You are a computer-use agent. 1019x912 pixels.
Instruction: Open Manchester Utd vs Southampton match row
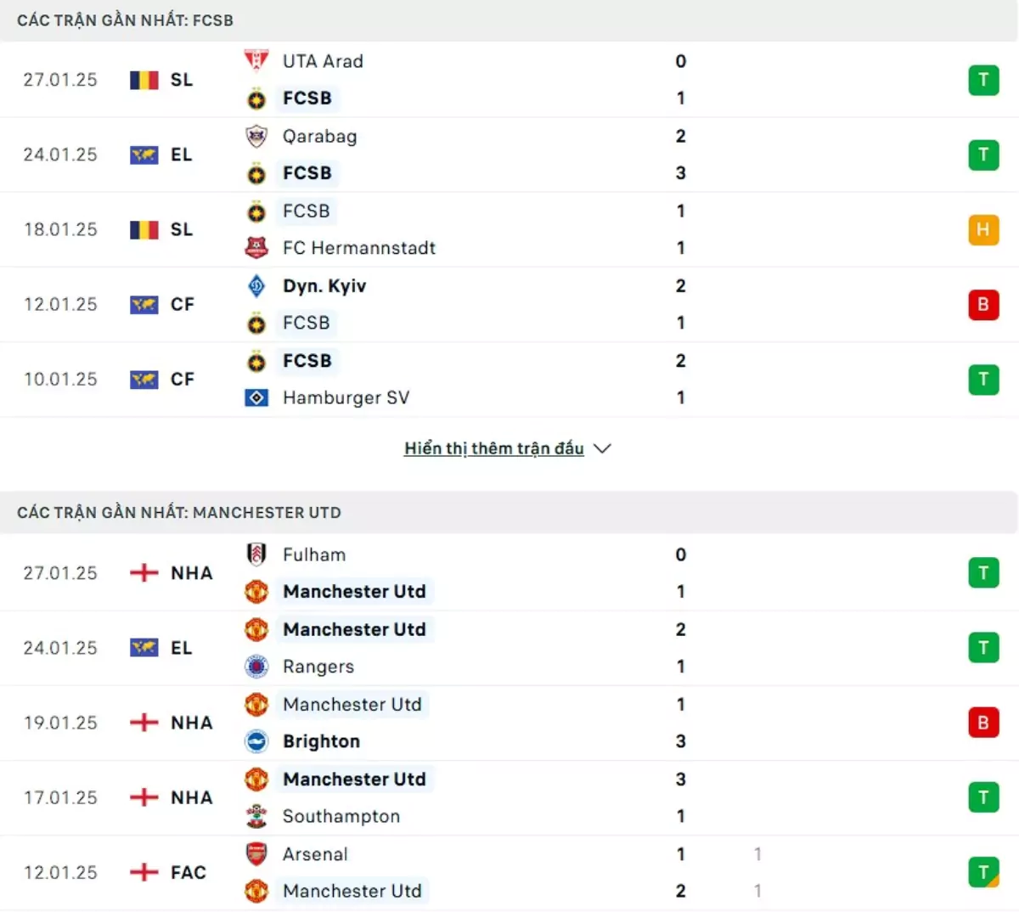coord(509,797)
